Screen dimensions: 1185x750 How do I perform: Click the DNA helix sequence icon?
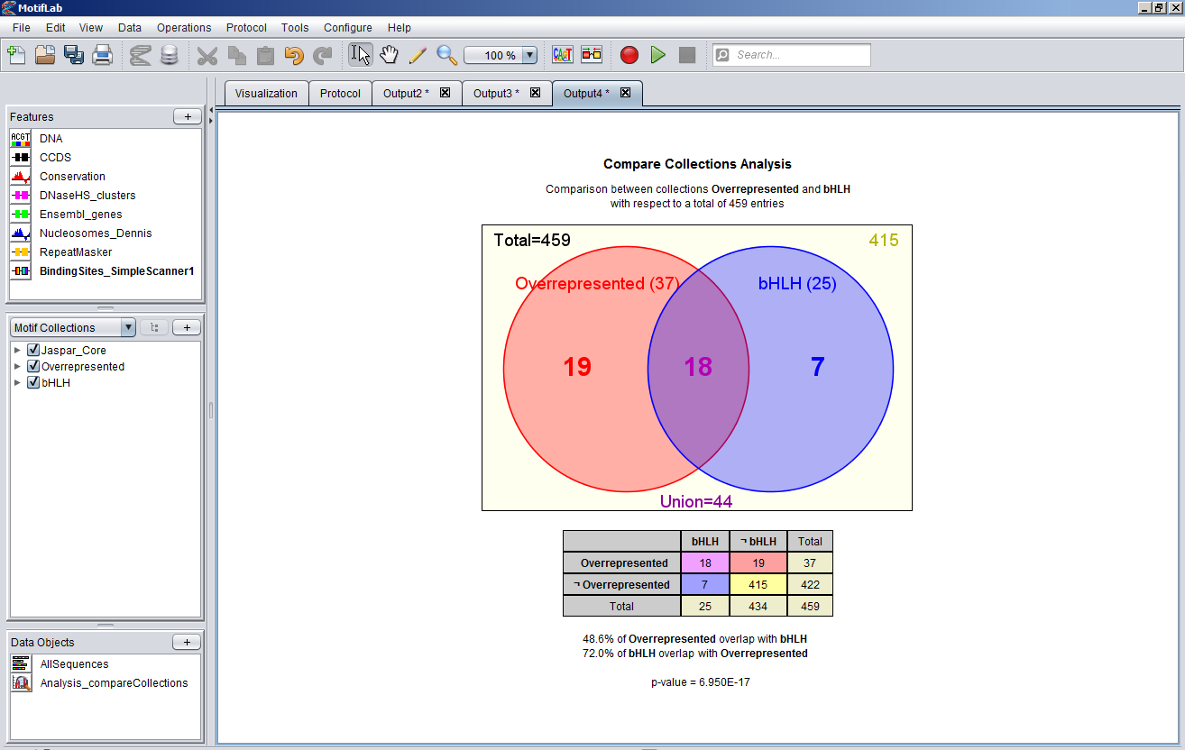(x=140, y=55)
